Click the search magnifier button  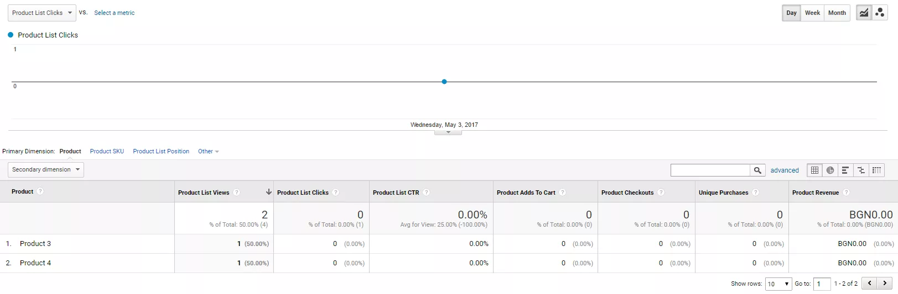(x=758, y=170)
